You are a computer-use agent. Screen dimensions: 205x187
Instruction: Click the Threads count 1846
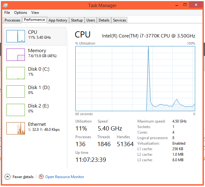[x=104, y=144]
